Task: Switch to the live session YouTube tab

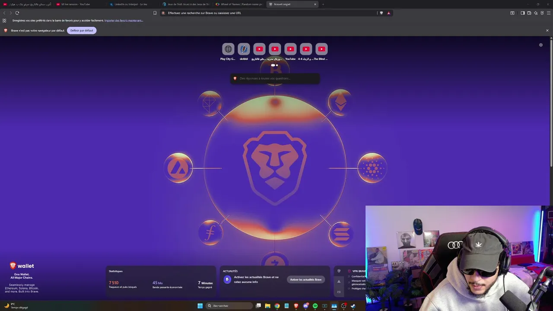Action: pos(79,4)
